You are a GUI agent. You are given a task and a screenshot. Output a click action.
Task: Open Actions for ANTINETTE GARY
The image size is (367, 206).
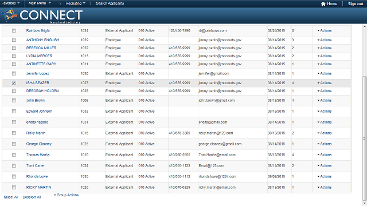point(325,64)
